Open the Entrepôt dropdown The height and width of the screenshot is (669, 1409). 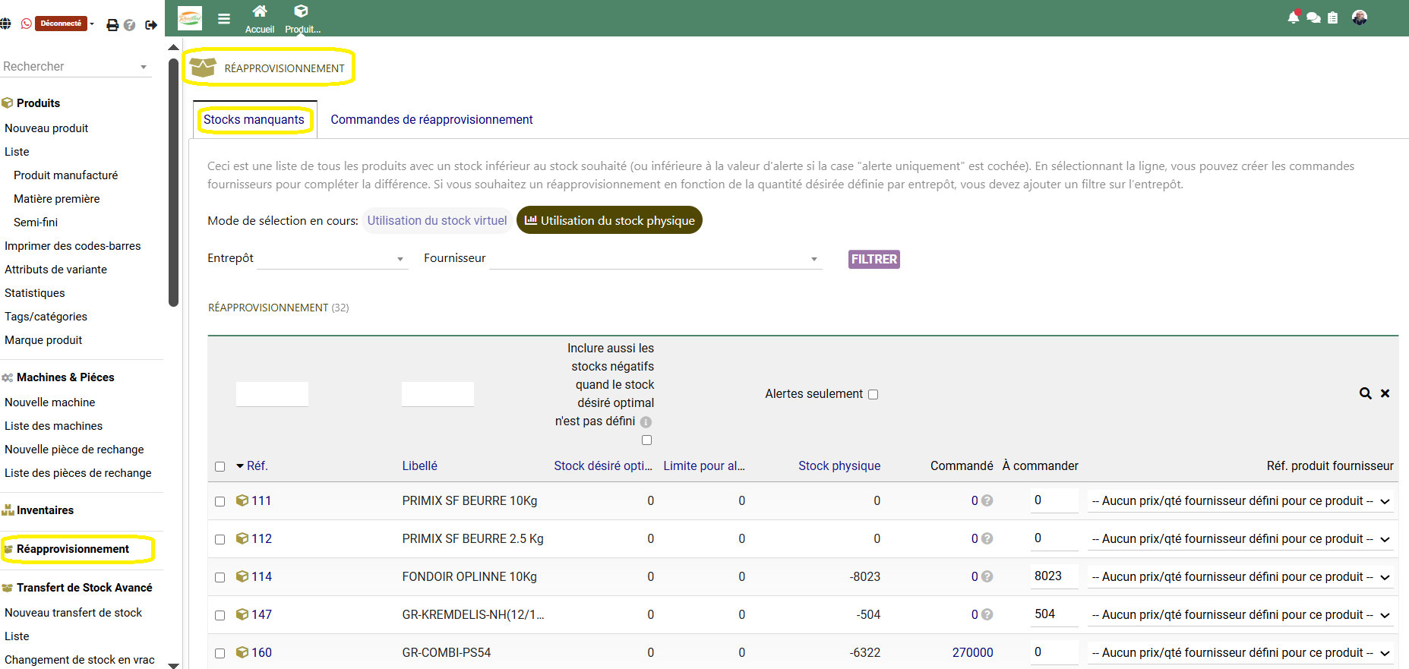(331, 259)
